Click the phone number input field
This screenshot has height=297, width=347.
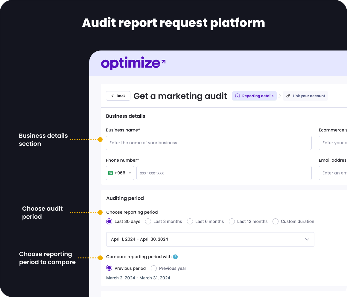224,173
